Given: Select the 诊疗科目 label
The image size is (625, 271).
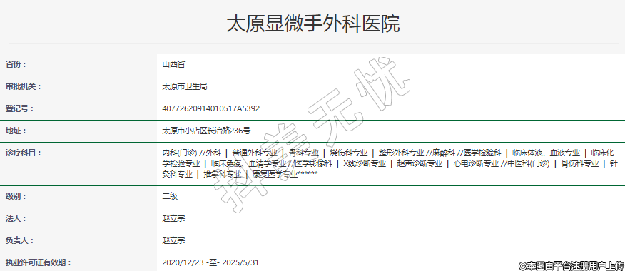Looking at the screenshot, I should (24, 153).
